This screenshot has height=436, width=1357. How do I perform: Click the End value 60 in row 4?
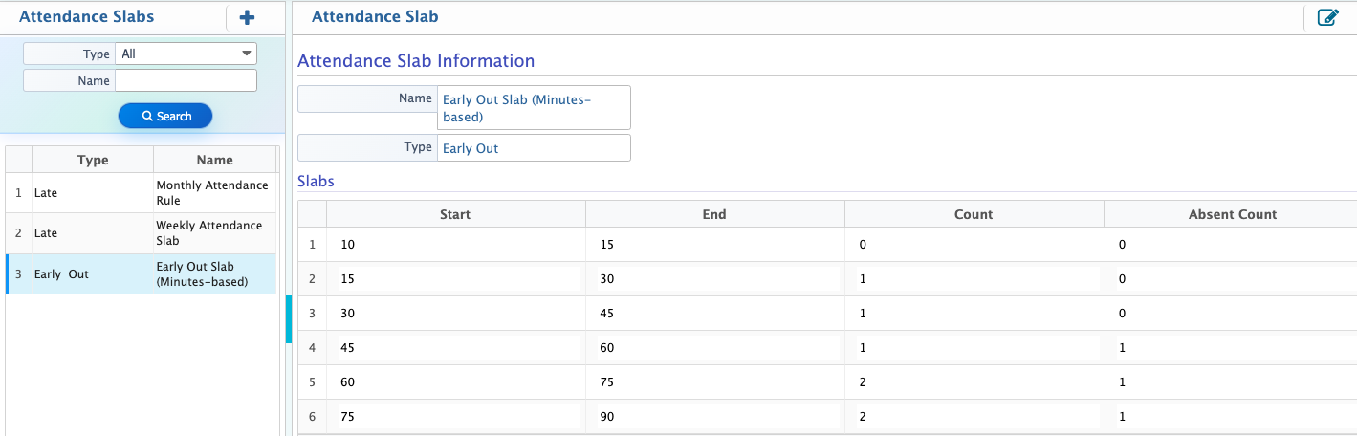pyautogui.click(x=714, y=348)
